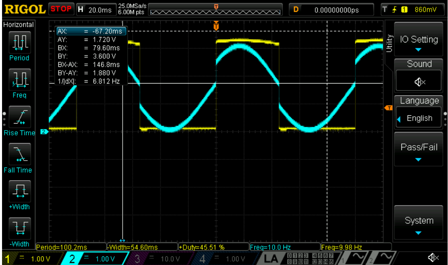This screenshot has width=448, height=265.
Task: Click the RIGOL logo
Action: tap(25, 9)
